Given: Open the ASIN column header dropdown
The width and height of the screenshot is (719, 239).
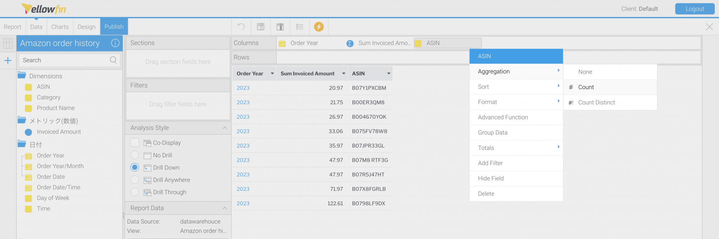Looking at the screenshot, I should (389, 73).
